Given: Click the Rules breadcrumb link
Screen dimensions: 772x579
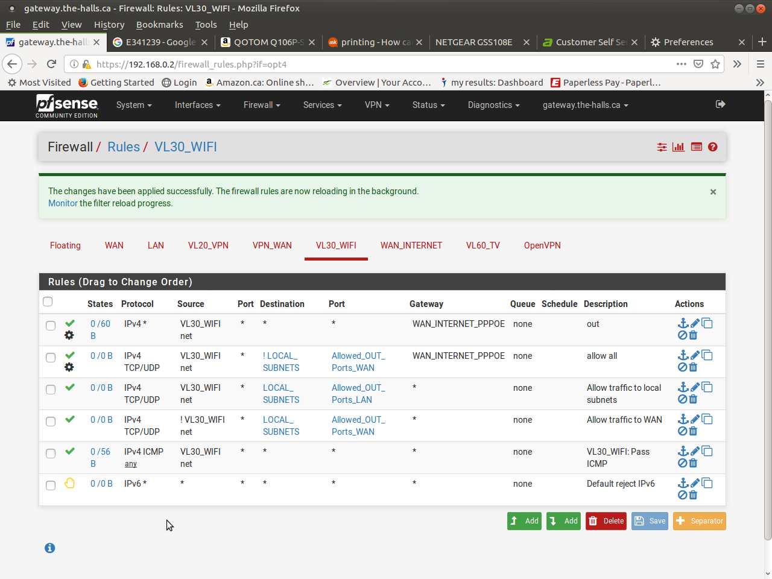Looking at the screenshot, I should (x=124, y=147).
